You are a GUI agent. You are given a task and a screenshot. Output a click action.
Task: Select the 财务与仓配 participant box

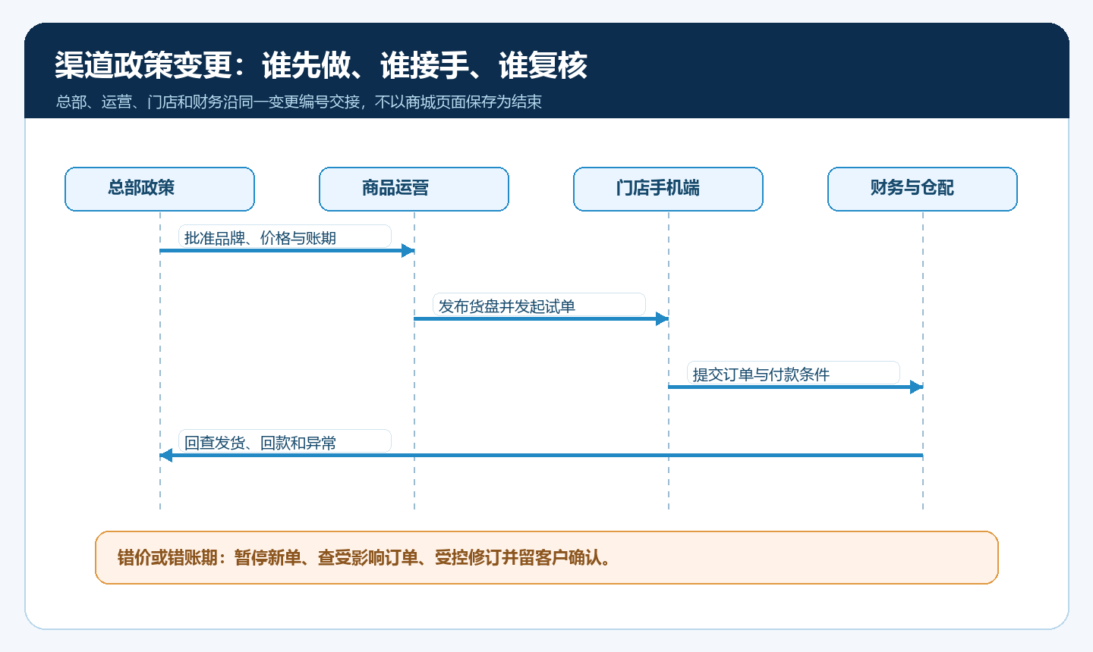tap(922, 189)
